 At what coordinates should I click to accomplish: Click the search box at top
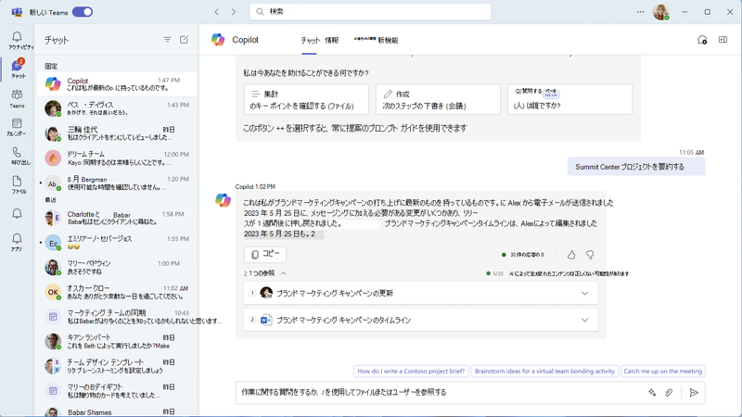pyautogui.click(x=370, y=12)
